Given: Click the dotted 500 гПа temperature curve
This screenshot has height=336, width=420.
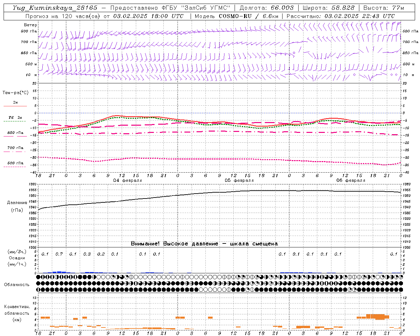Looking at the screenshot, I should pos(220,159).
